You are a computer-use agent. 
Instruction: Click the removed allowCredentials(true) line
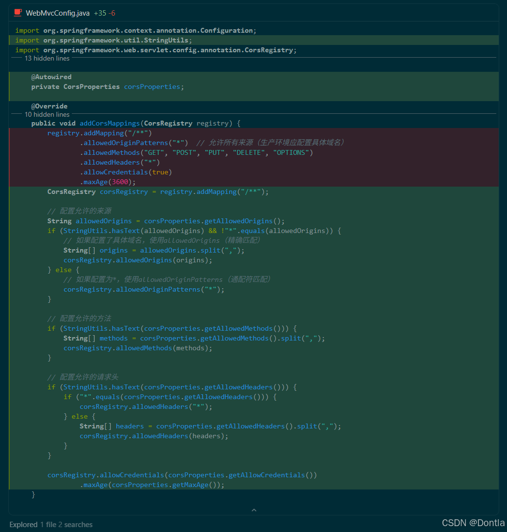[x=126, y=172]
